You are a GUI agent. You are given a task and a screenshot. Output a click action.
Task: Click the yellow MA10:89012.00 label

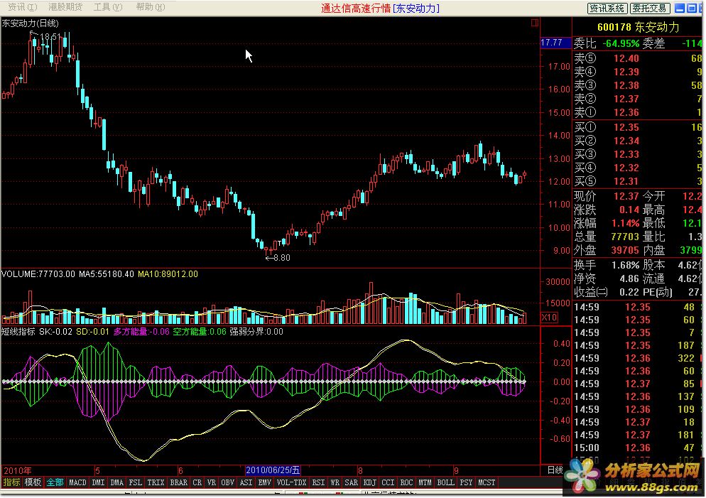tap(168, 274)
